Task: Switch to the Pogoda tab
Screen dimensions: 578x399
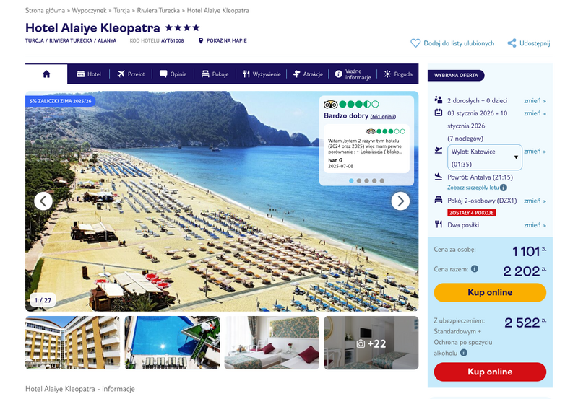Action: [398, 74]
